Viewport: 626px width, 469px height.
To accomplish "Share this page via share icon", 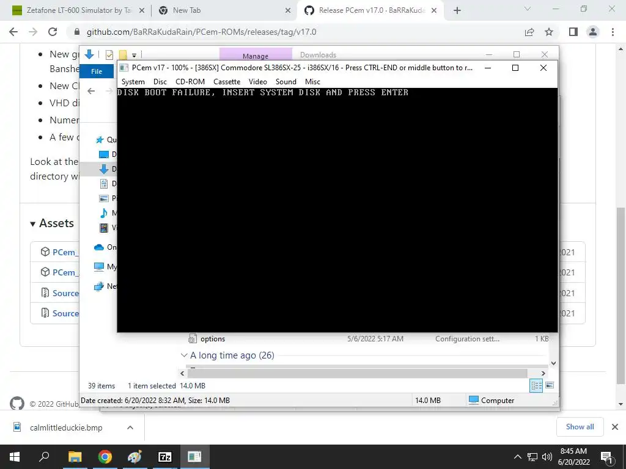I will [529, 32].
